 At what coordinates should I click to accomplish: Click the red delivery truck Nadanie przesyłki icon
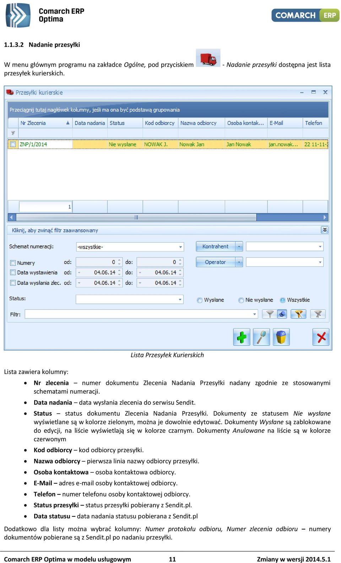(x=208, y=58)
